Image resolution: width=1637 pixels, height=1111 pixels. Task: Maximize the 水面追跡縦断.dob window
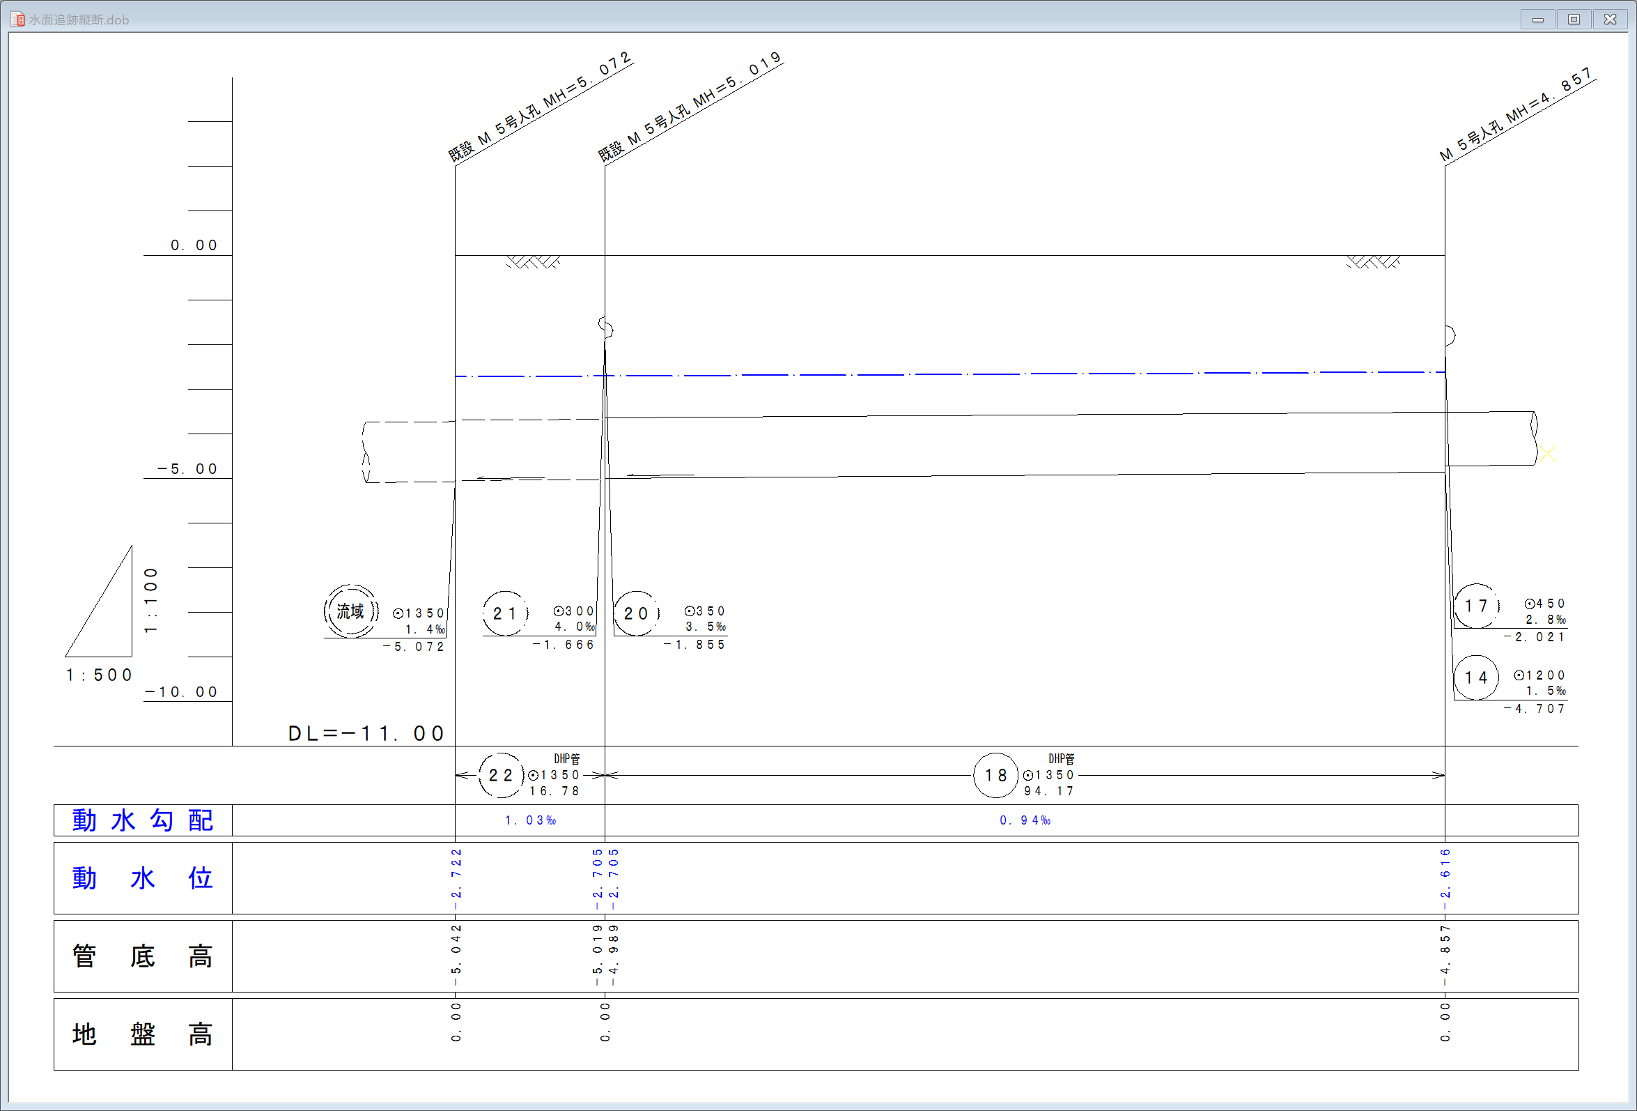click(x=1574, y=20)
